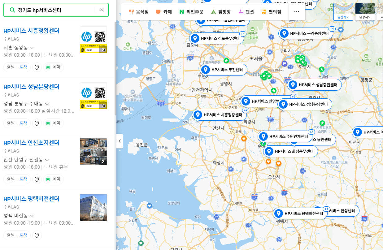Click the pin icon for 평택비전센터
This screenshot has height=250, width=383.
(x=37, y=235)
